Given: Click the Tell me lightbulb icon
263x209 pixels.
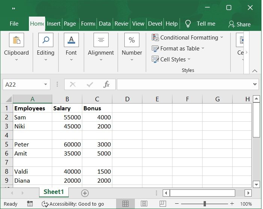Looking at the screenshot, I should [188, 24].
